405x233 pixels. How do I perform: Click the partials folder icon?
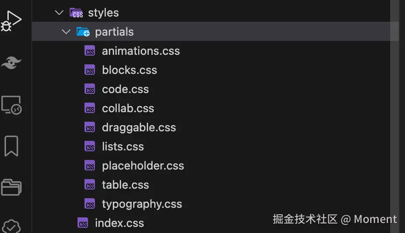pos(83,32)
